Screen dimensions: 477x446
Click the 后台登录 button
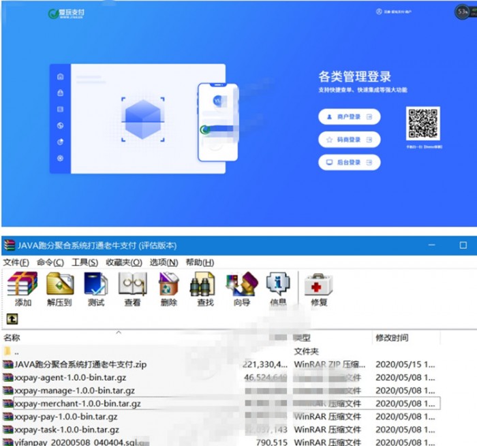349,162
